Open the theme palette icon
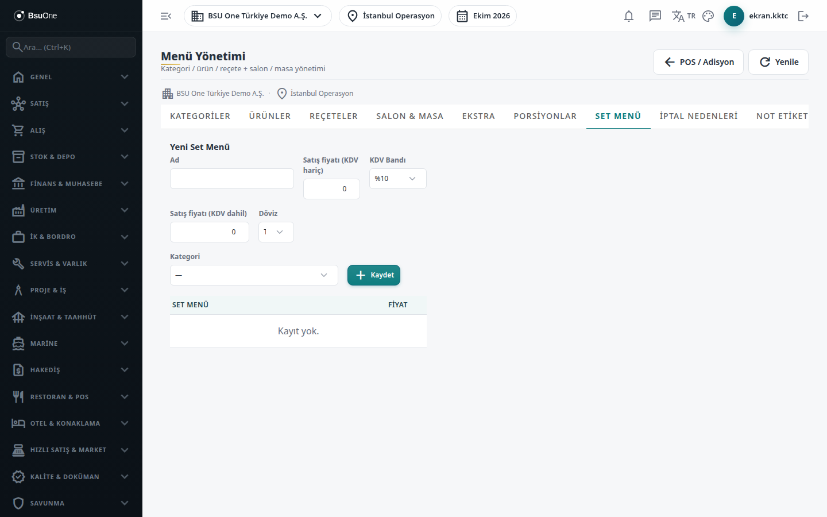The image size is (827, 517). click(x=708, y=16)
